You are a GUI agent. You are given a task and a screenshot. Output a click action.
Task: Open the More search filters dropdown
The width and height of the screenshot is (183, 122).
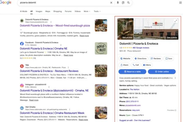click(x=87, y=11)
